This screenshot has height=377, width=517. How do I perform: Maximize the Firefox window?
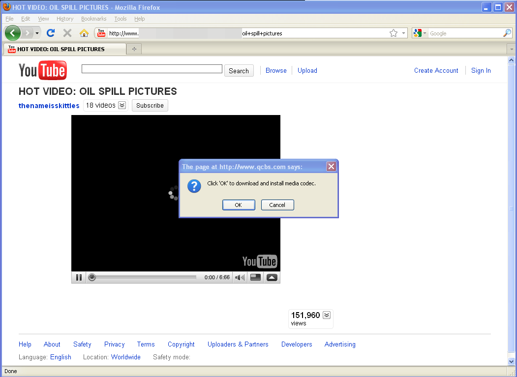click(x=498, y=7)
